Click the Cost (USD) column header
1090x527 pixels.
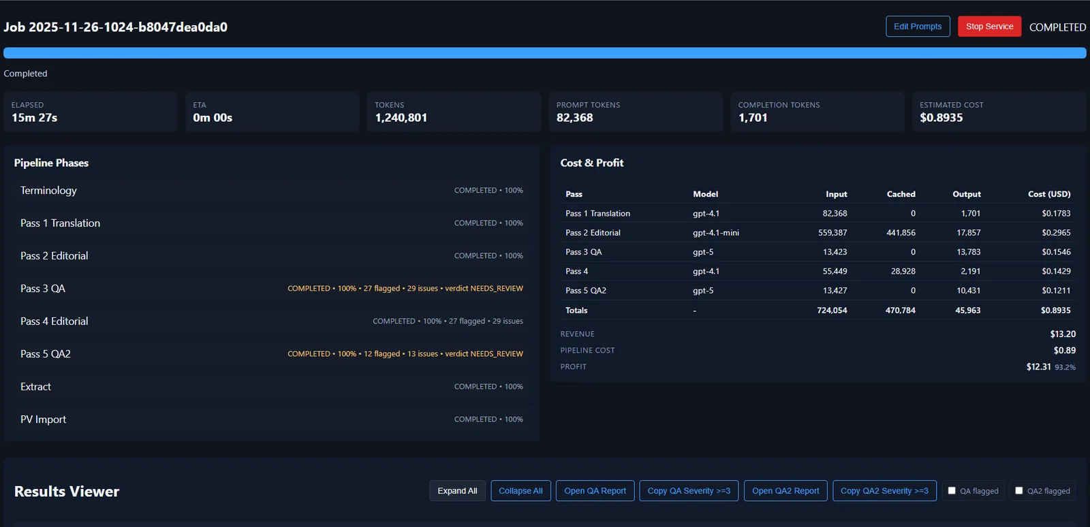1049,194
